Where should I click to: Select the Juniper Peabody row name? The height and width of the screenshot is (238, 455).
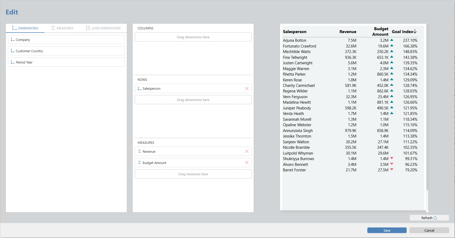click(297, 108)
